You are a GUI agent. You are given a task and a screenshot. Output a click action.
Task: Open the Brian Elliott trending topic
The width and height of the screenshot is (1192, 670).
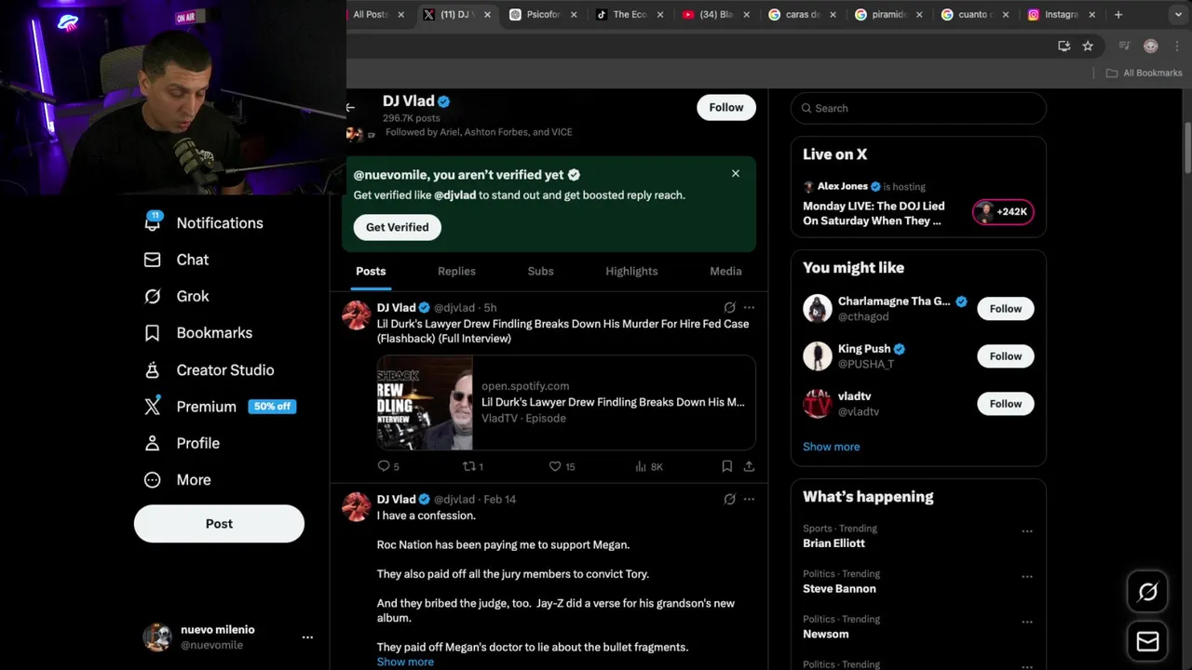coord(834,543)
